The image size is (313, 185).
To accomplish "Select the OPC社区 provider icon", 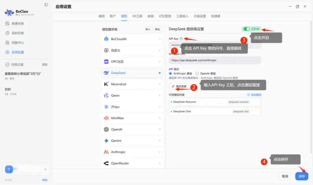I will [x=106, y=61].
